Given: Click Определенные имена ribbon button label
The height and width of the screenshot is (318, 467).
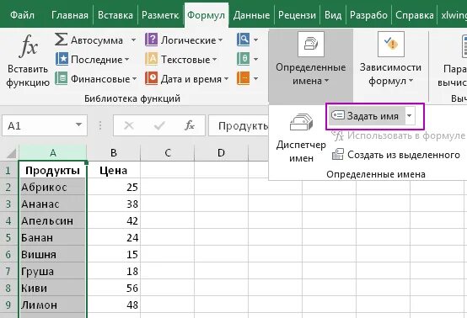Looking at the screenshot, I should [x=311, y=74].
